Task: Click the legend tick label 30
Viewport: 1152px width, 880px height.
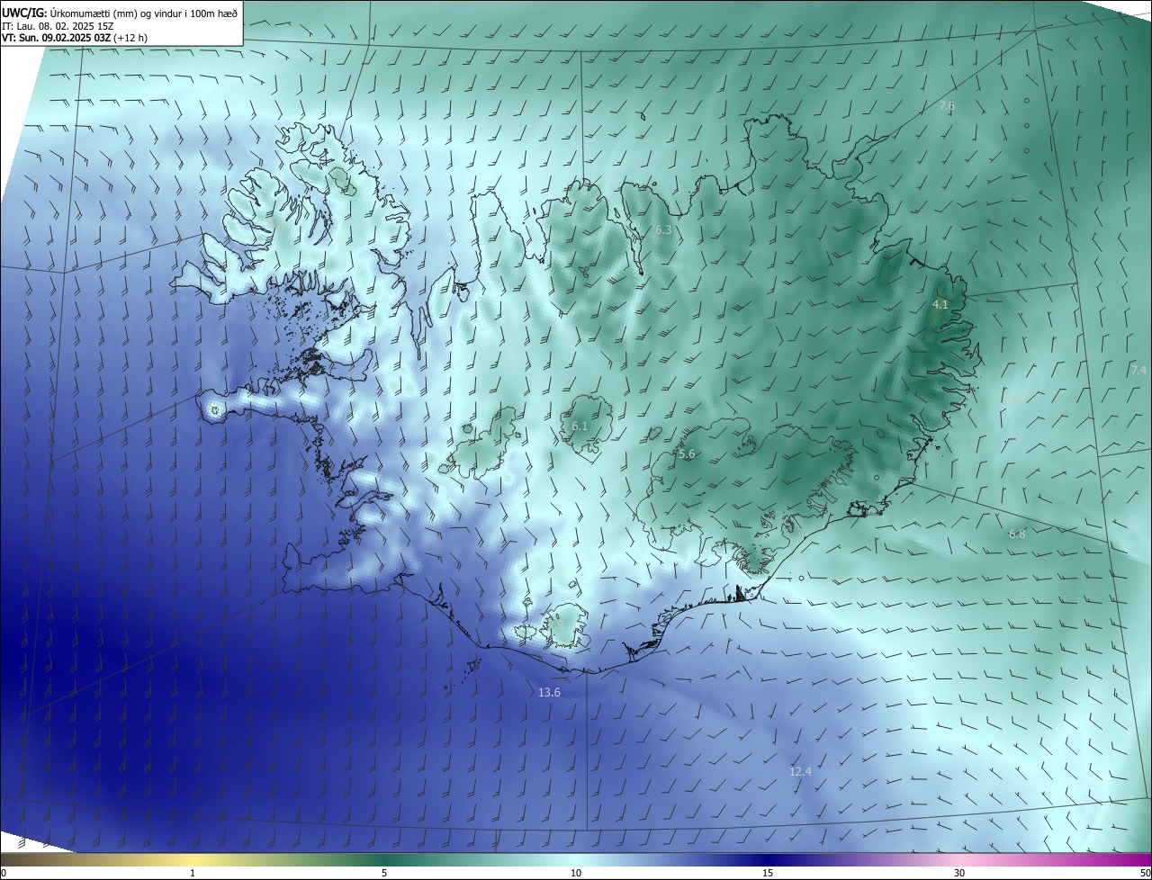Action: [959, 874]
